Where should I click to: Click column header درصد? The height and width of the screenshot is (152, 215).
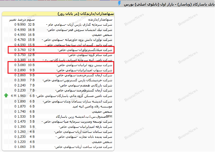(21, 20)
